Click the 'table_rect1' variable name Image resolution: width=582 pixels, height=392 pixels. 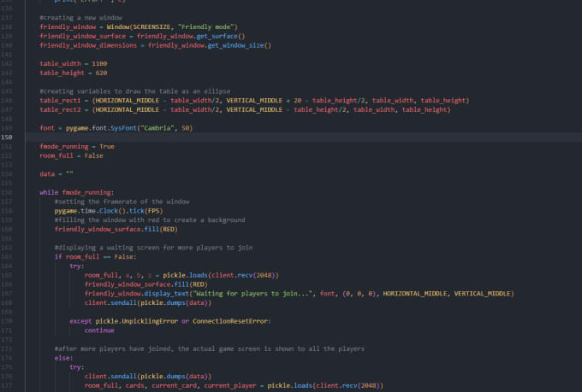tap(60, 101)
